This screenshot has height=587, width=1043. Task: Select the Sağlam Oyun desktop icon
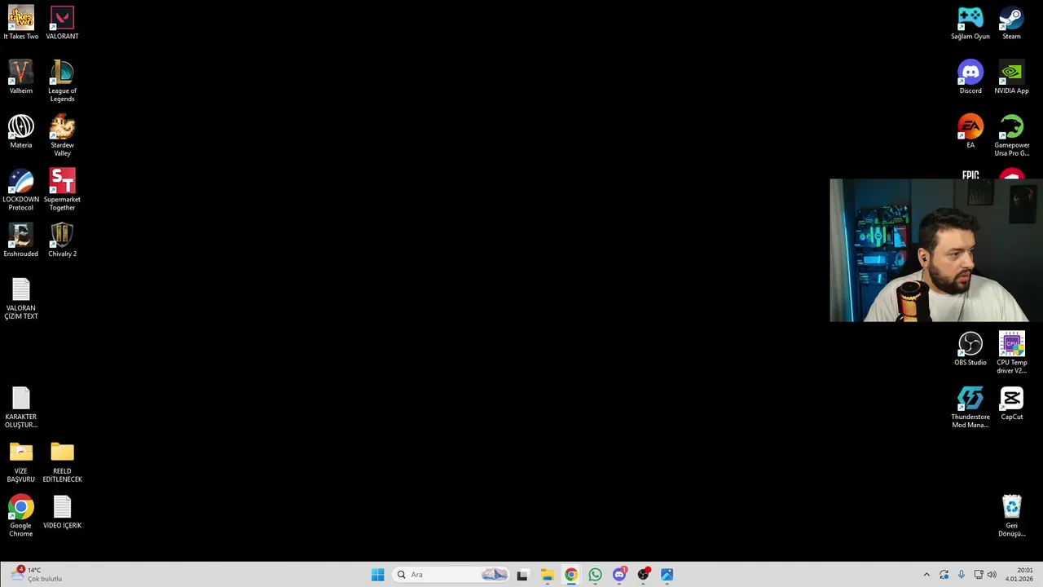970,23
